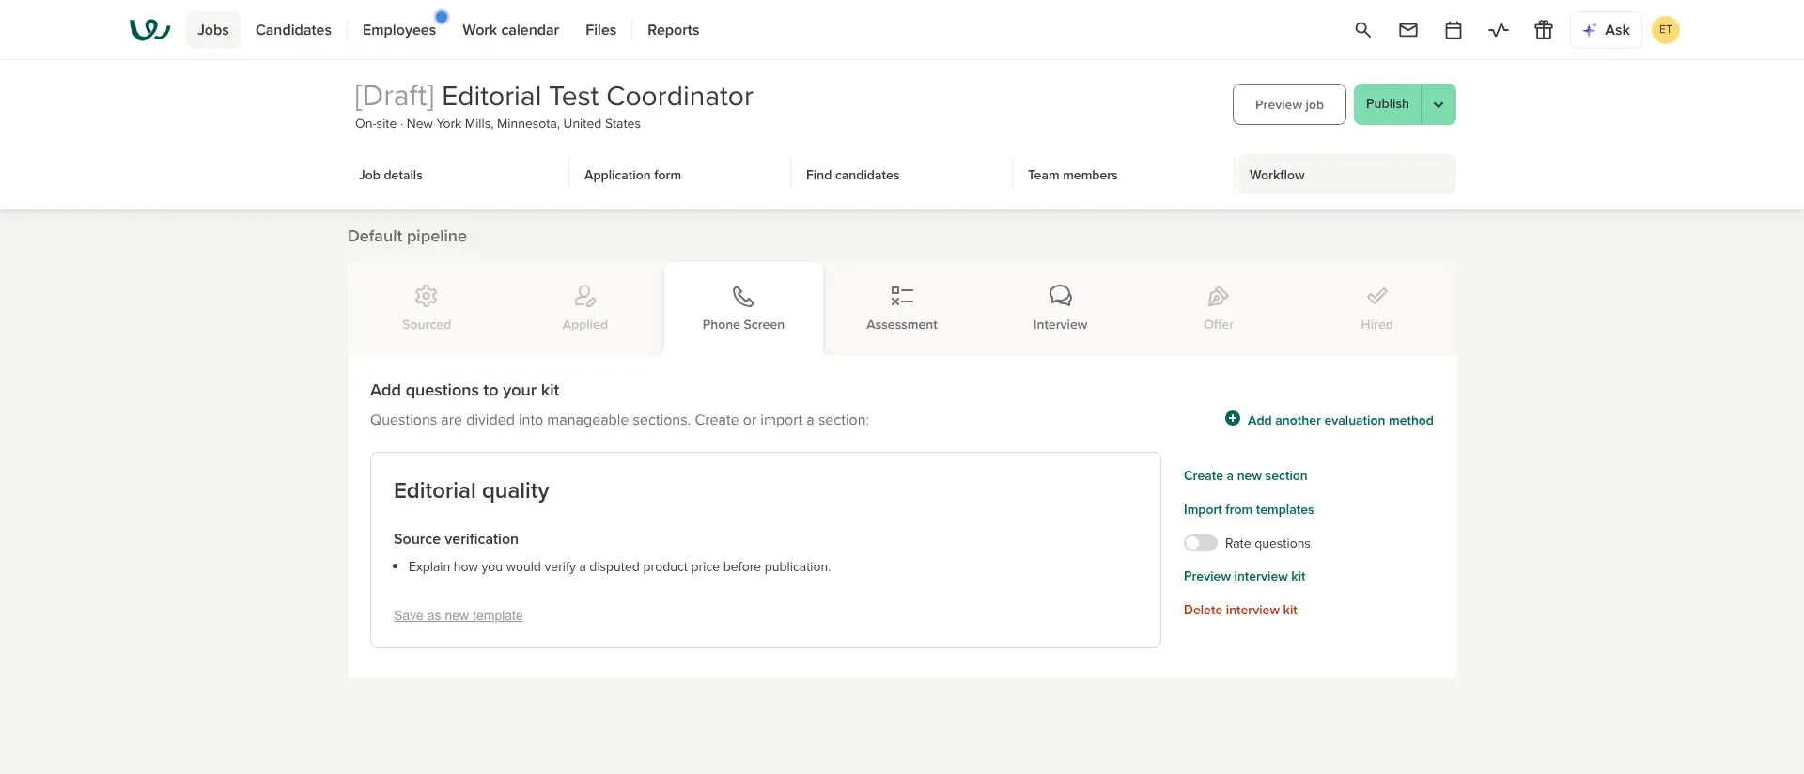Open the search magnifier icon

[x=1362, y=30]
